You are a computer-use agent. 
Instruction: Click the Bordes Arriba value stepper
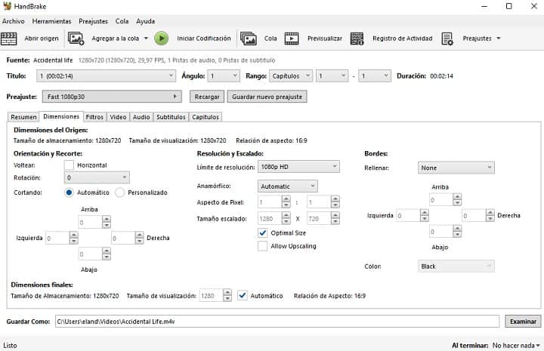click(x=446, y=199)
